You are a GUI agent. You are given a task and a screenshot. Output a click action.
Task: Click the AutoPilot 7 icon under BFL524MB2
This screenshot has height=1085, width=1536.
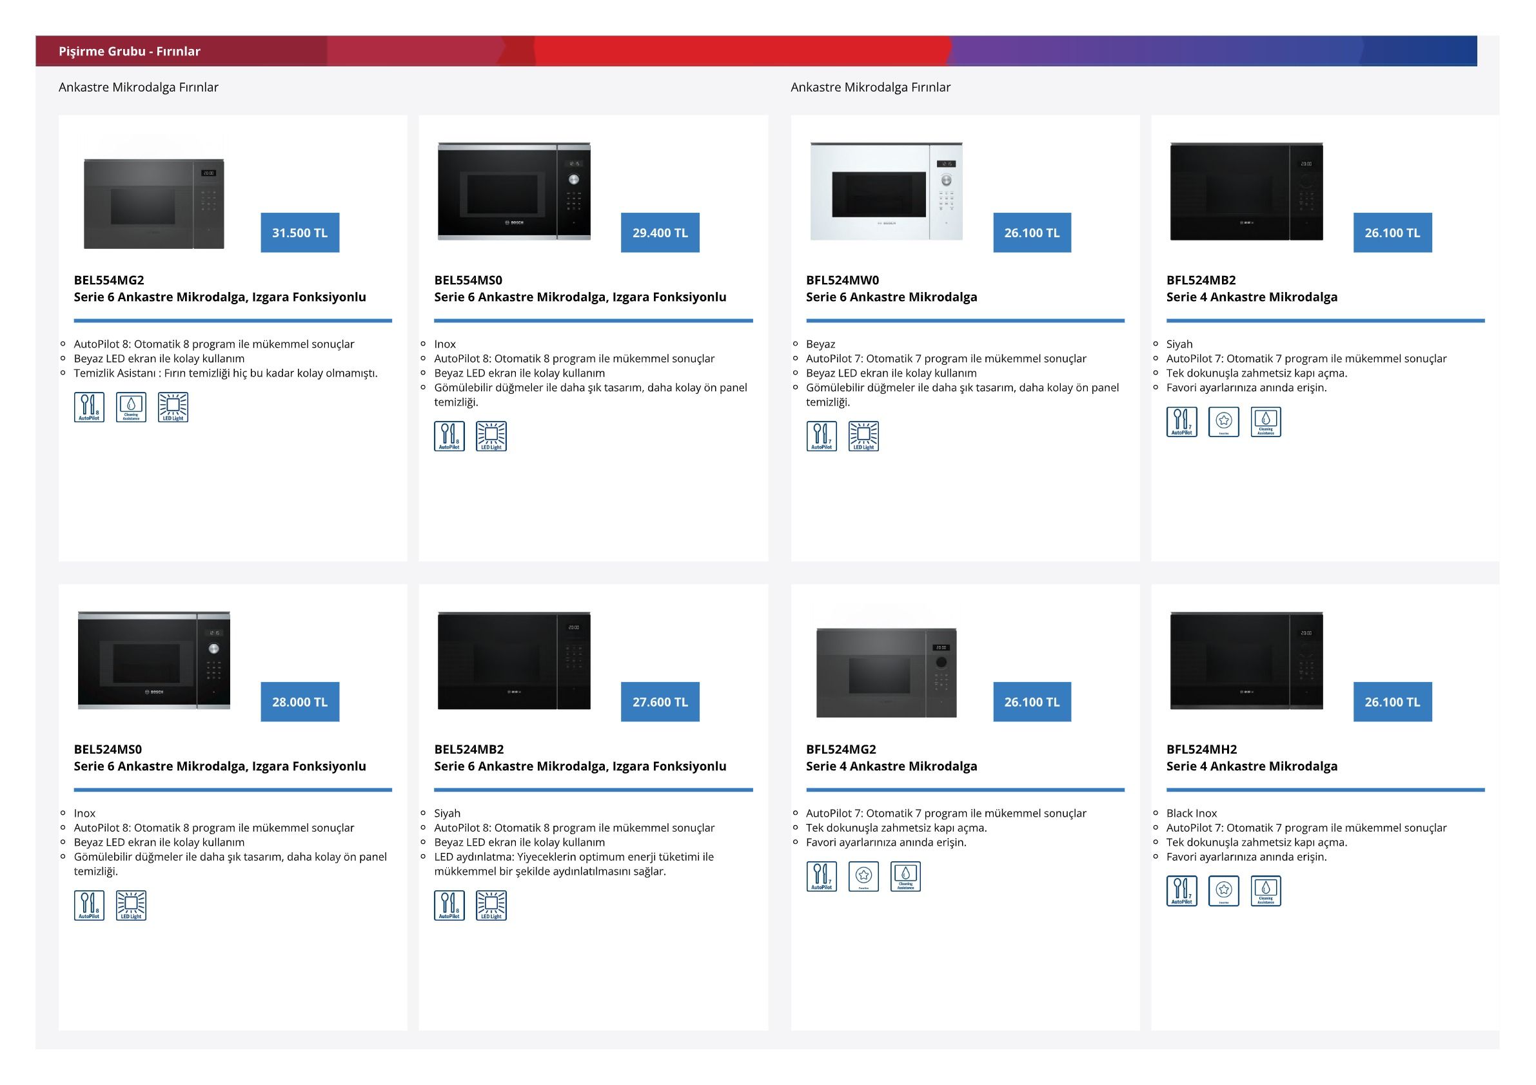pos(1182,422)
